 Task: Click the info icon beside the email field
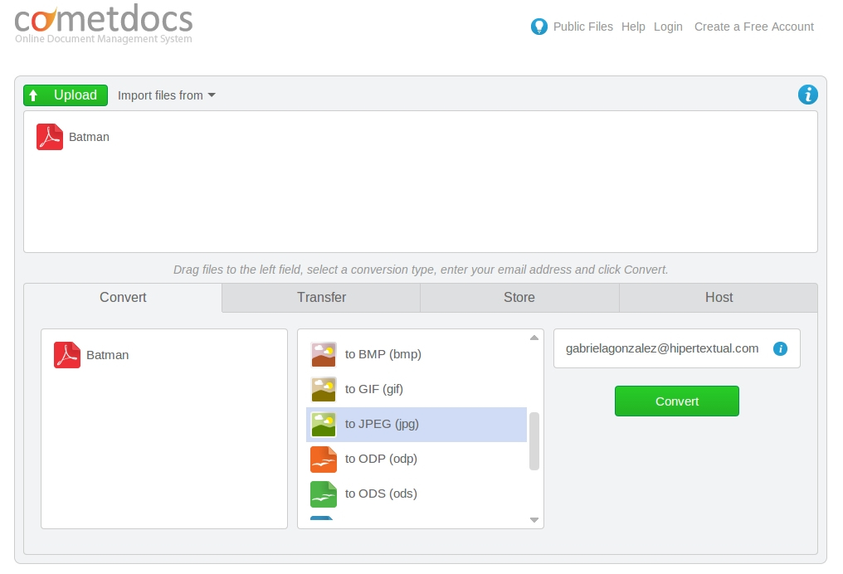tap(780, 348)
